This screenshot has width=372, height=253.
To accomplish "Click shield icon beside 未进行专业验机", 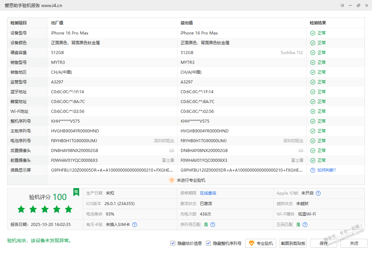I will [171, 180].
